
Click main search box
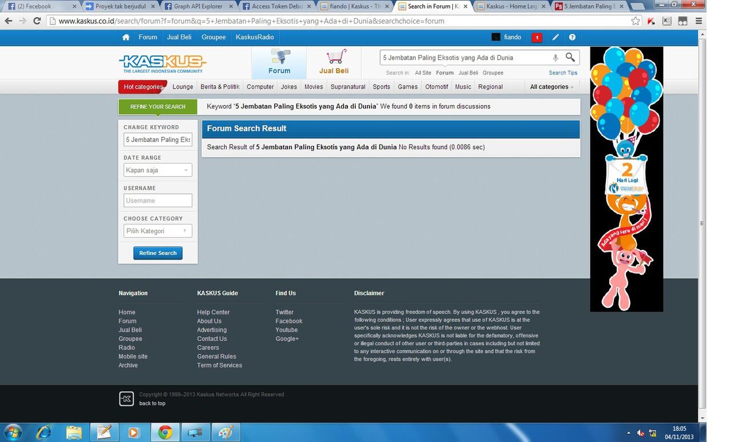(x=465, y=58)
